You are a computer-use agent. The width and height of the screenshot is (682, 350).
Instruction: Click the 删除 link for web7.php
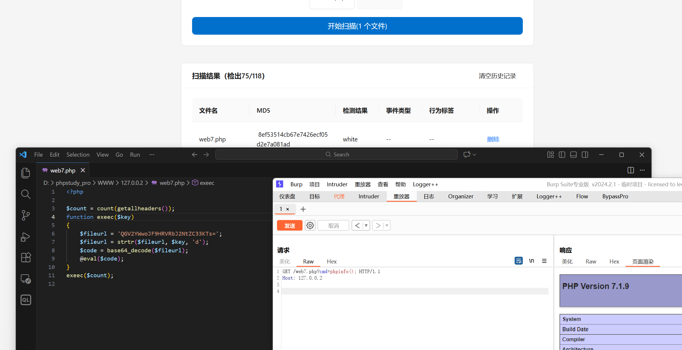pos(493,139)
